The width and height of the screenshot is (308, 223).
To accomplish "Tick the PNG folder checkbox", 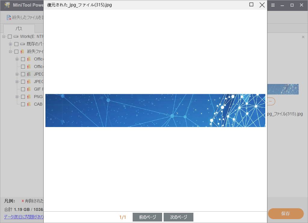I will click(x=23, y=97).
